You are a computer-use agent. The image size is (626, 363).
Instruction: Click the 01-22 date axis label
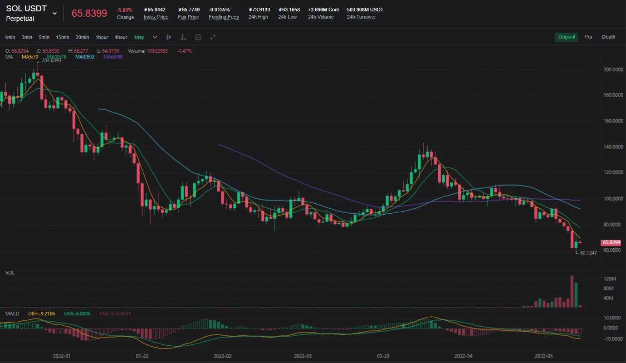click(142, 356)
